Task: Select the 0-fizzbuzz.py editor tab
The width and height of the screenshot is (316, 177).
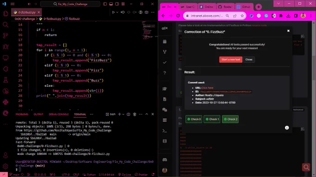Action: point(26,12)
